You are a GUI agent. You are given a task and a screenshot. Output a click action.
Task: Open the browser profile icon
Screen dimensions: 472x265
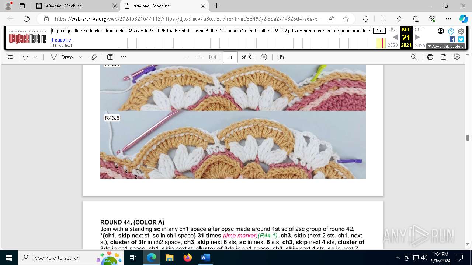8,6
